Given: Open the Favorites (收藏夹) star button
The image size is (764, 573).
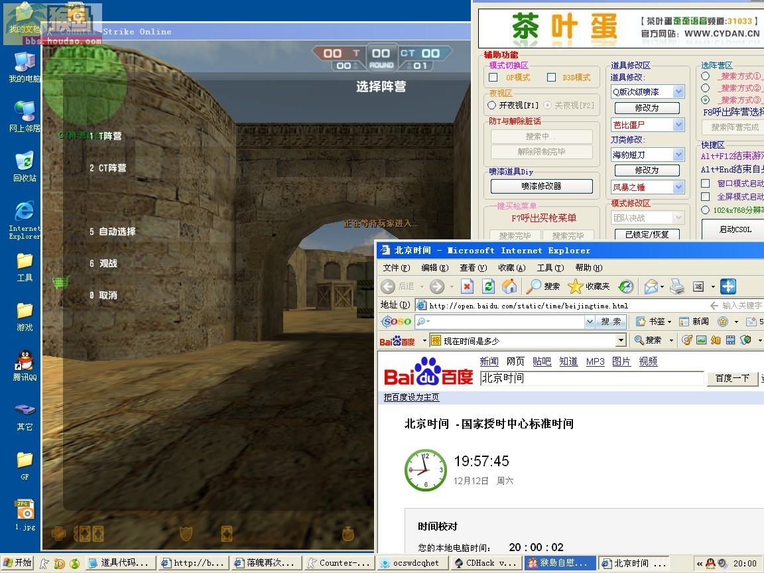Looking at the screenshot, I should 589,286.
